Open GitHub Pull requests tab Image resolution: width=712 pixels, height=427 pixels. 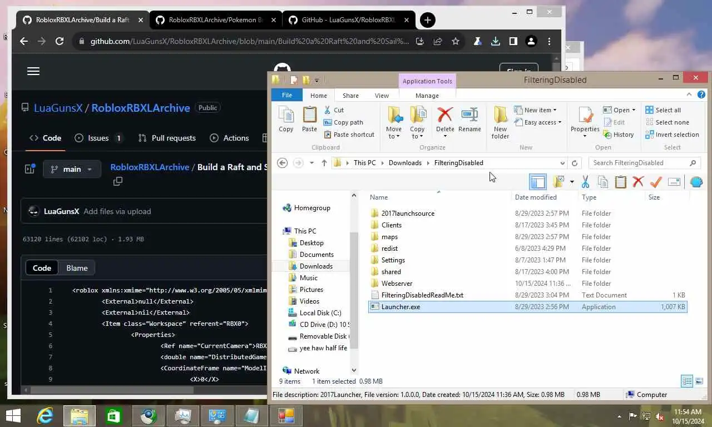pos(167,138)
